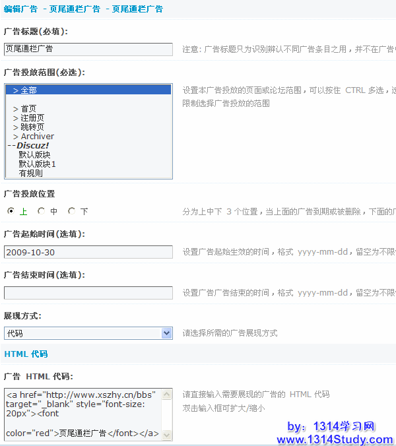Focus the empty 广告结束时间 field

click(88, 293)
